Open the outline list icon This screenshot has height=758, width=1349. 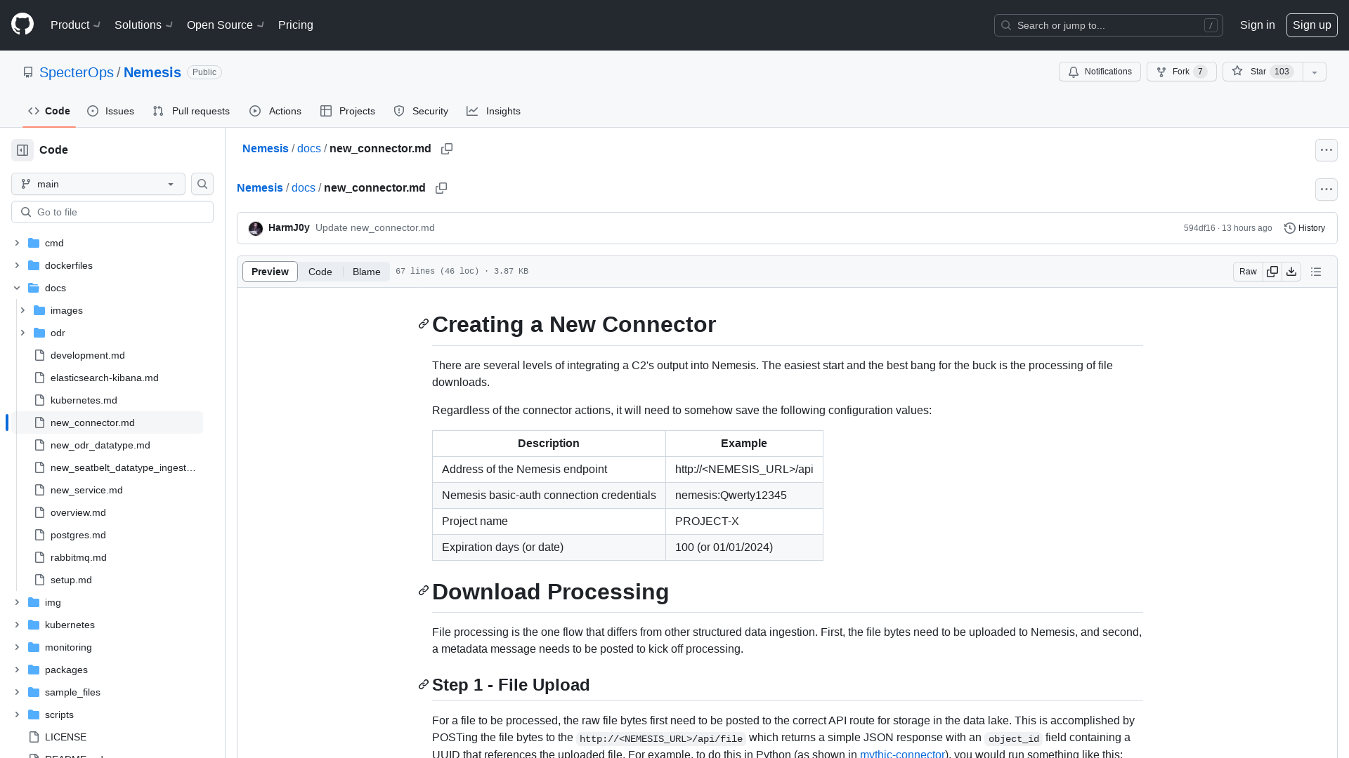pyautogui.click(x=1316, y=272)
